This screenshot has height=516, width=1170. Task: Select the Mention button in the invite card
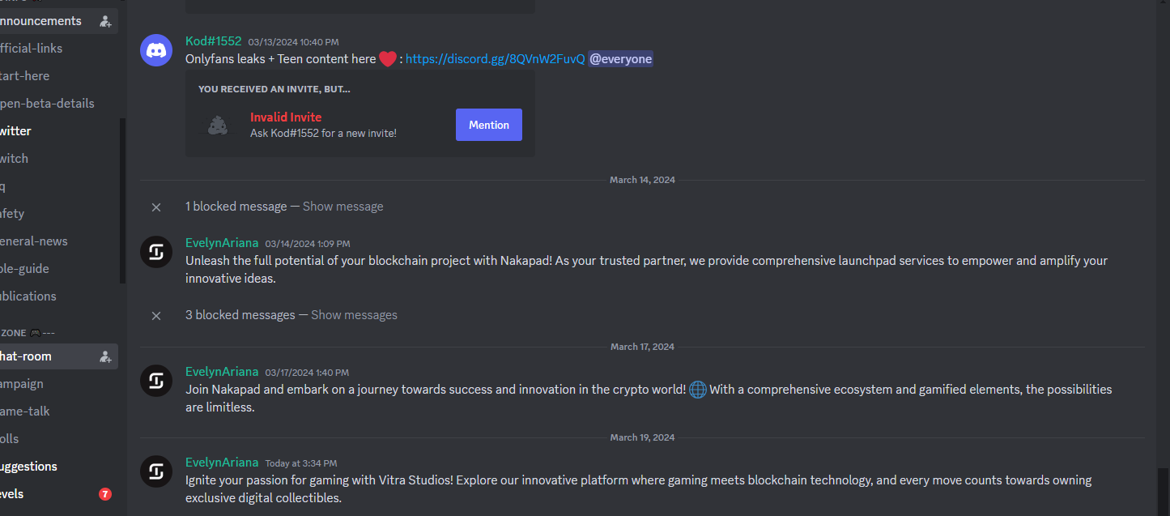pyautogui.click(x=489, y=125)
